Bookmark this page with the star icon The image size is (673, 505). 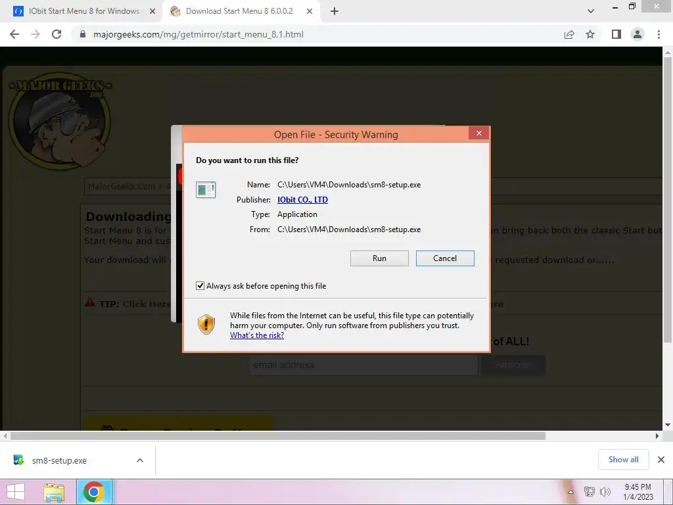click(590, 34)
